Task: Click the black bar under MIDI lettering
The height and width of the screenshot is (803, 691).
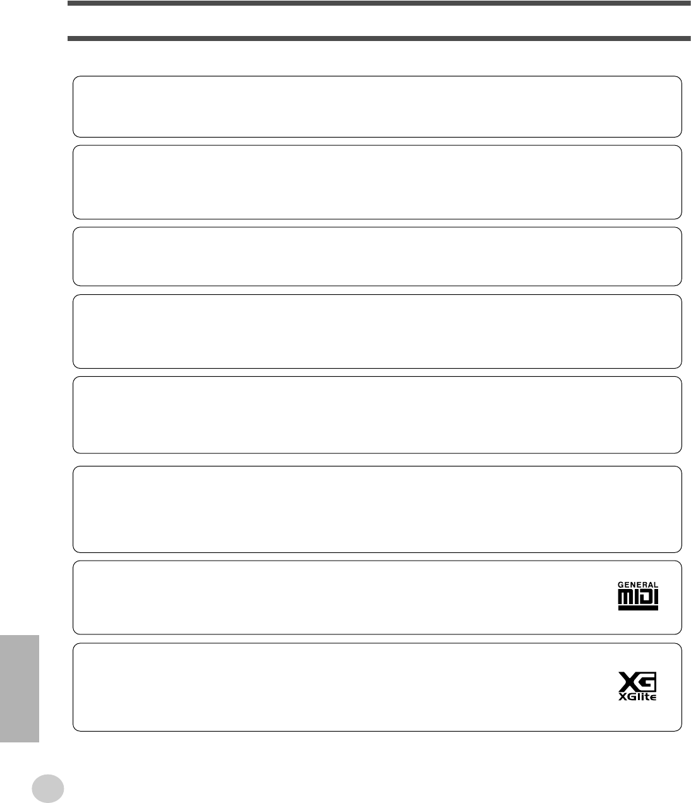Action: pyautogui.click(x=638, y=608)
